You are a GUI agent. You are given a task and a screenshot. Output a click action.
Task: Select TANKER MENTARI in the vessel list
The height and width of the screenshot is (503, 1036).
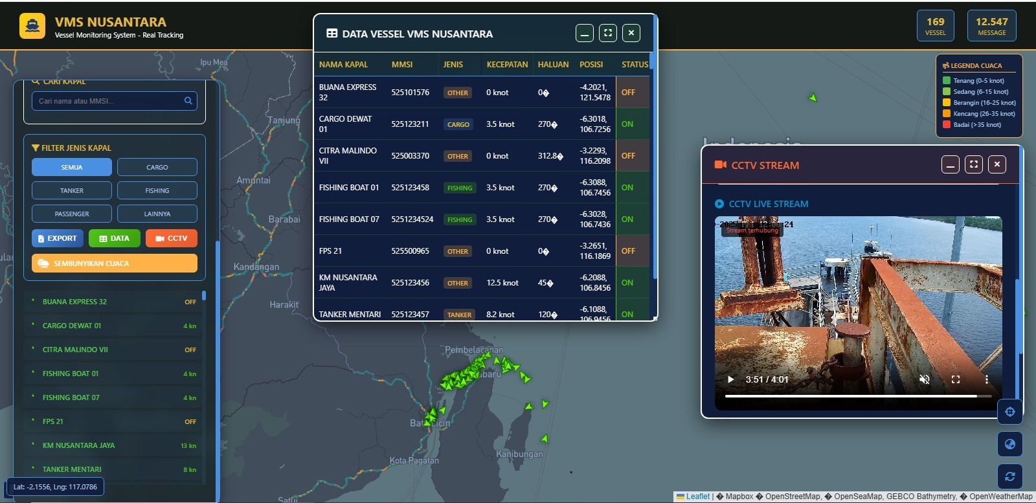113,469
